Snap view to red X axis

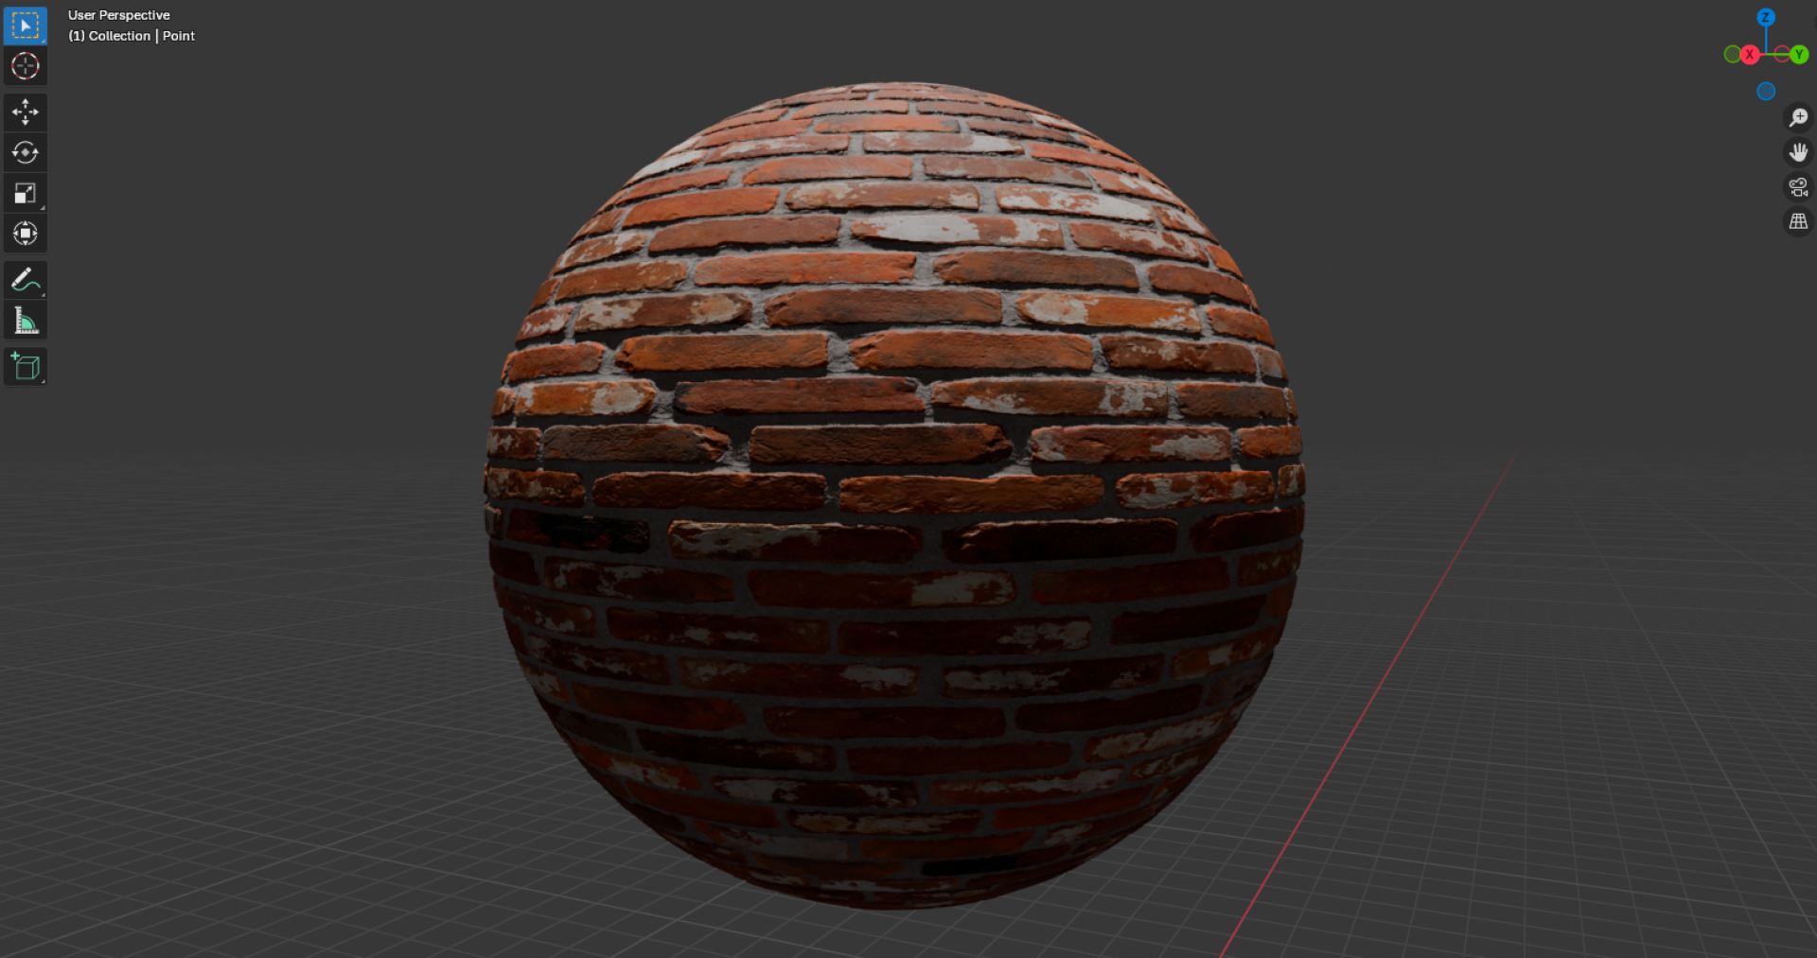[x=1750, y=55]
